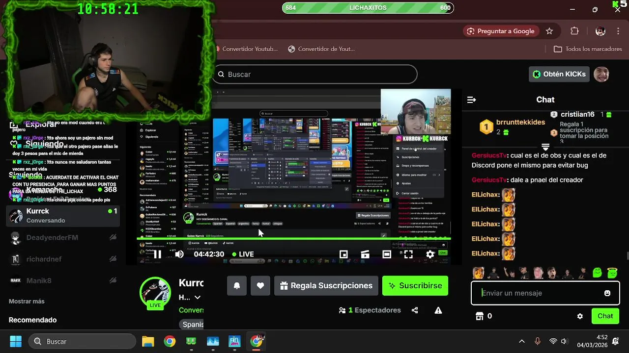Report stream with warning triangle icon
Image resolution: width=629 pixels, height=353 pixels.
438,310
